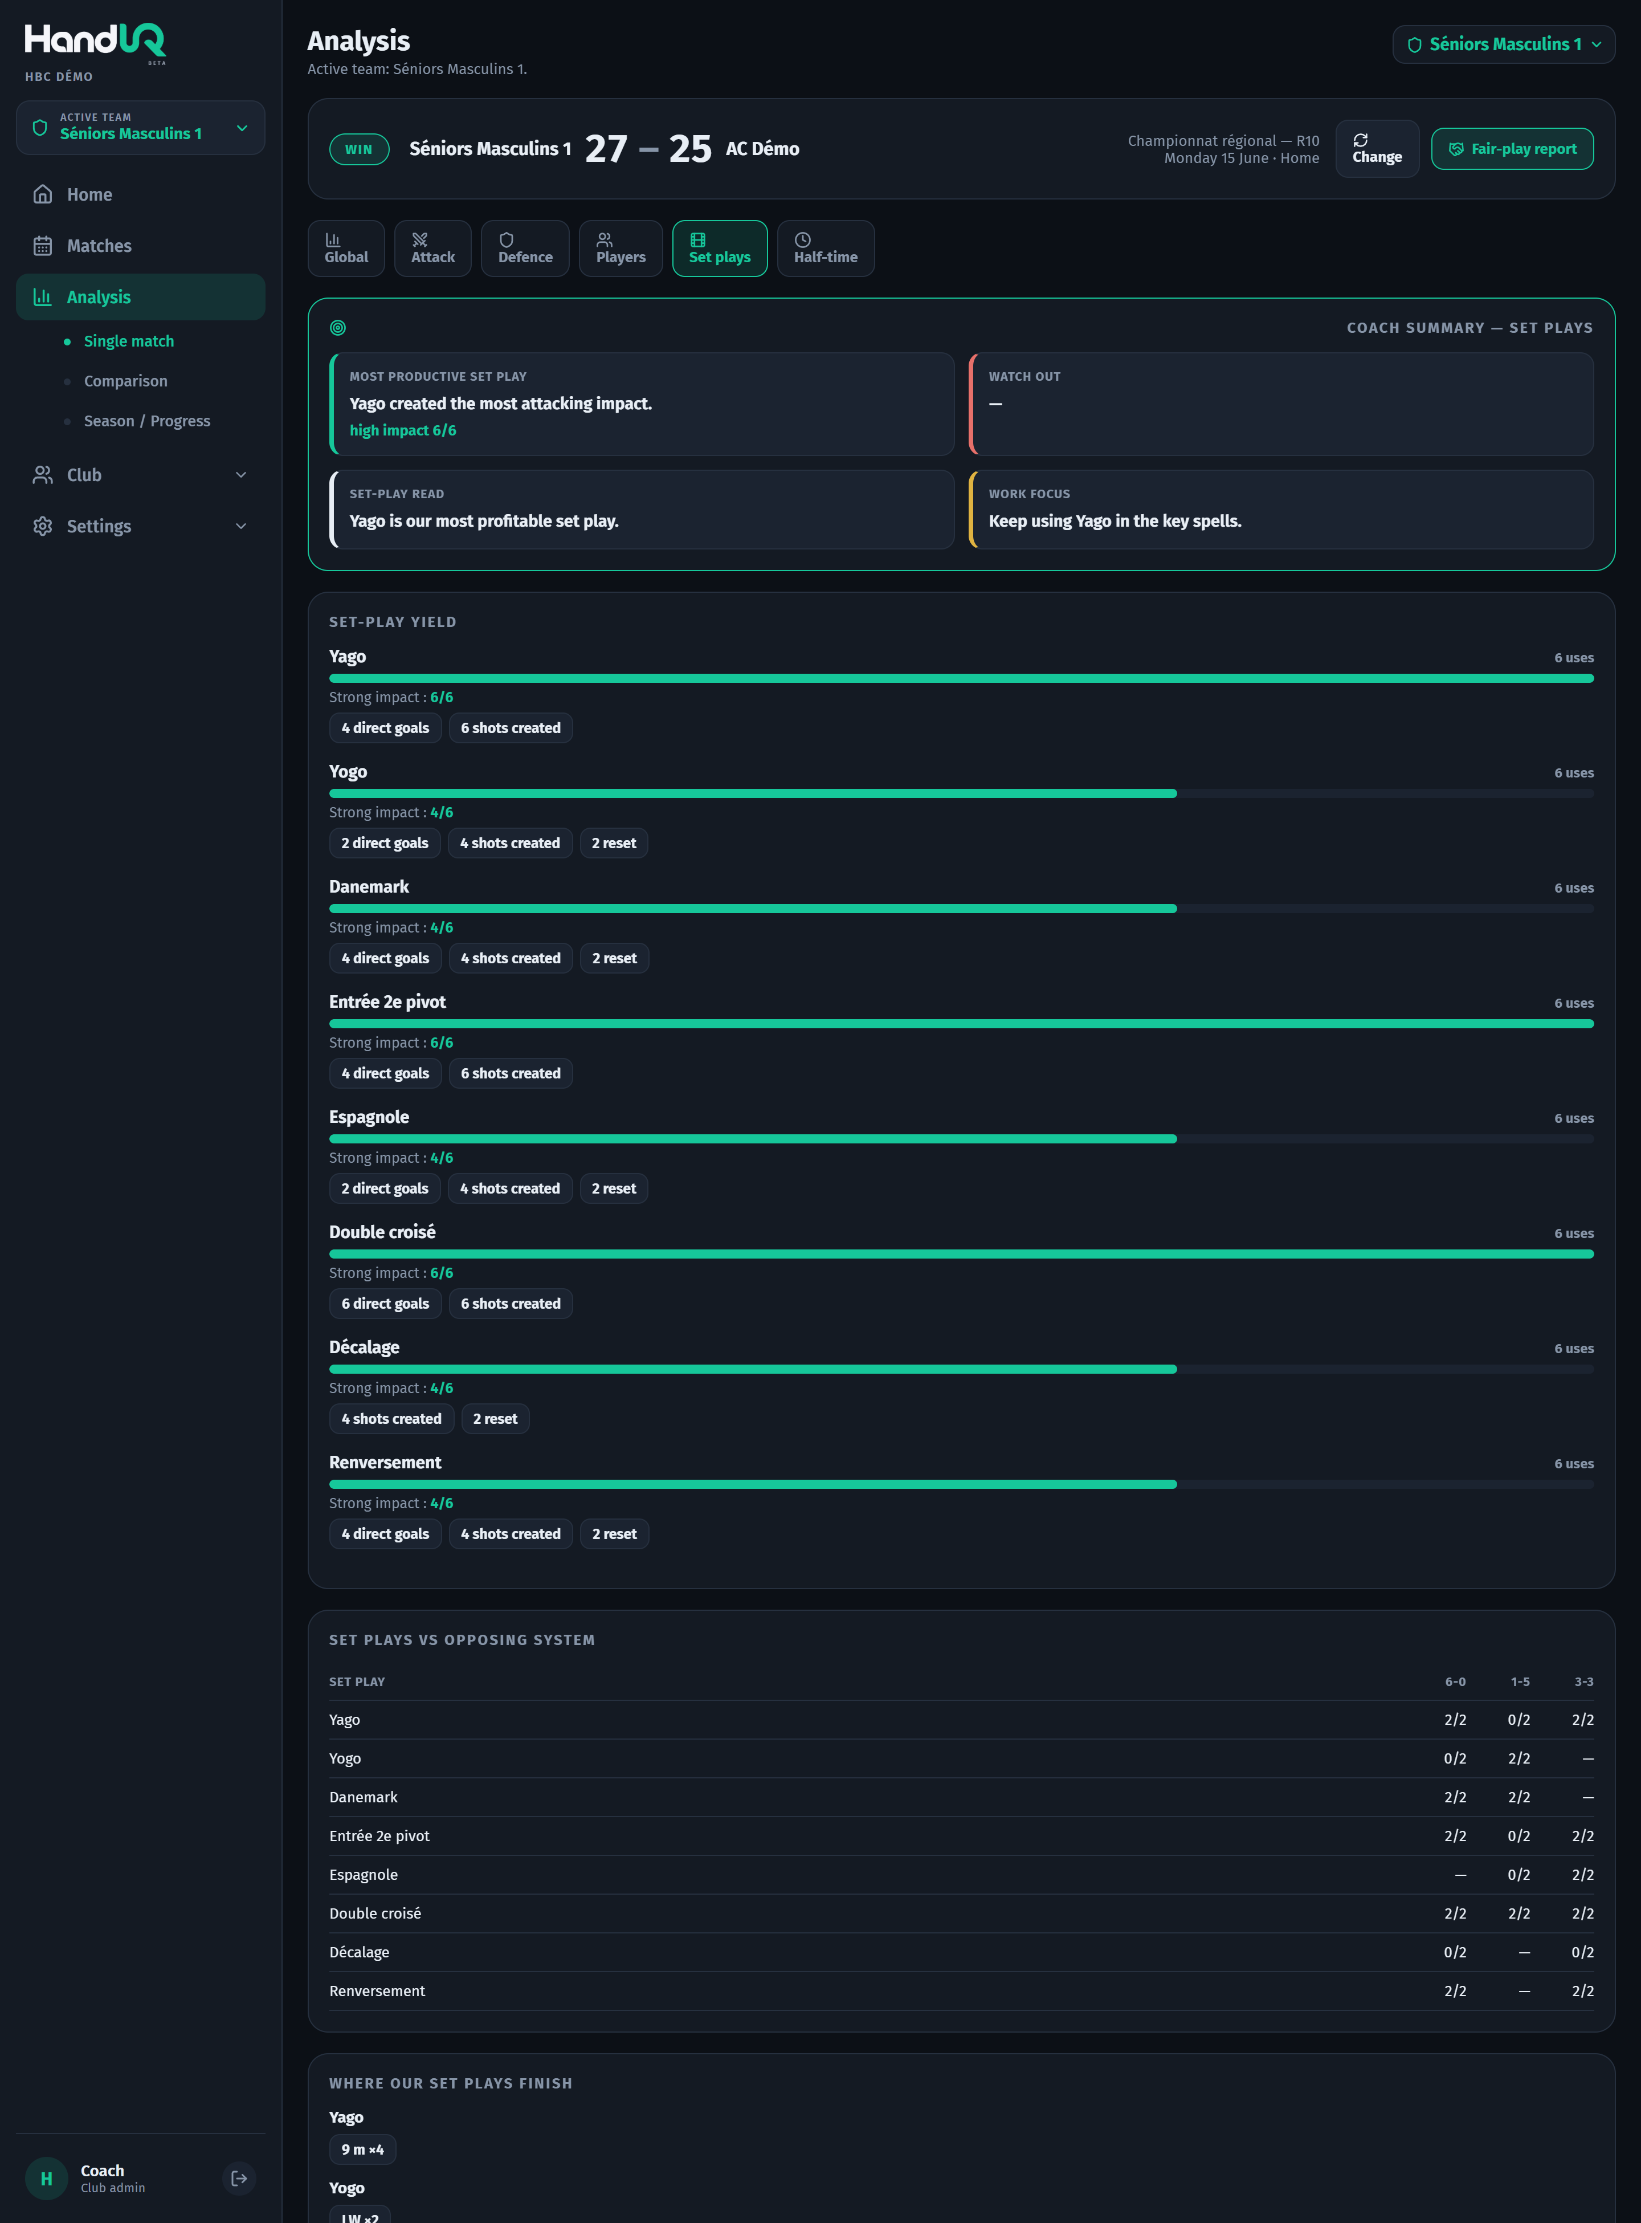The width and height of the screenshot is (1641, 2223).
Task: Click the Yogo yield progress bar
Action: tap(961, 794)
